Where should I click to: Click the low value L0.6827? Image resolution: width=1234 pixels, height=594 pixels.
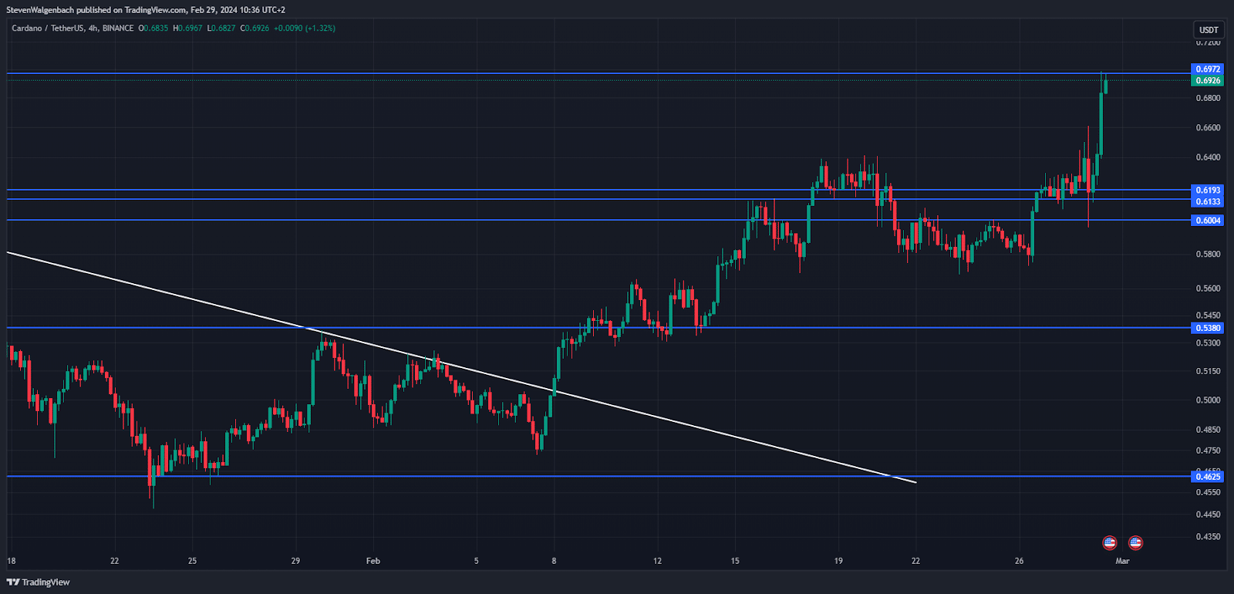pyautogui.click(x=221, y=29)
